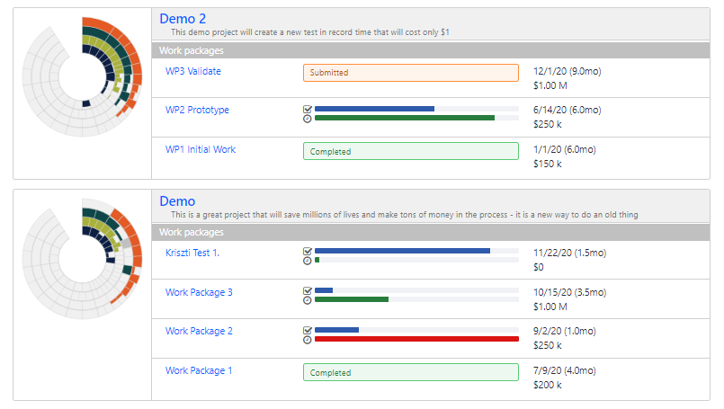
Task: Click the checkmark icon for Kriszti Test 1.
Action: [x=308, y=251]
